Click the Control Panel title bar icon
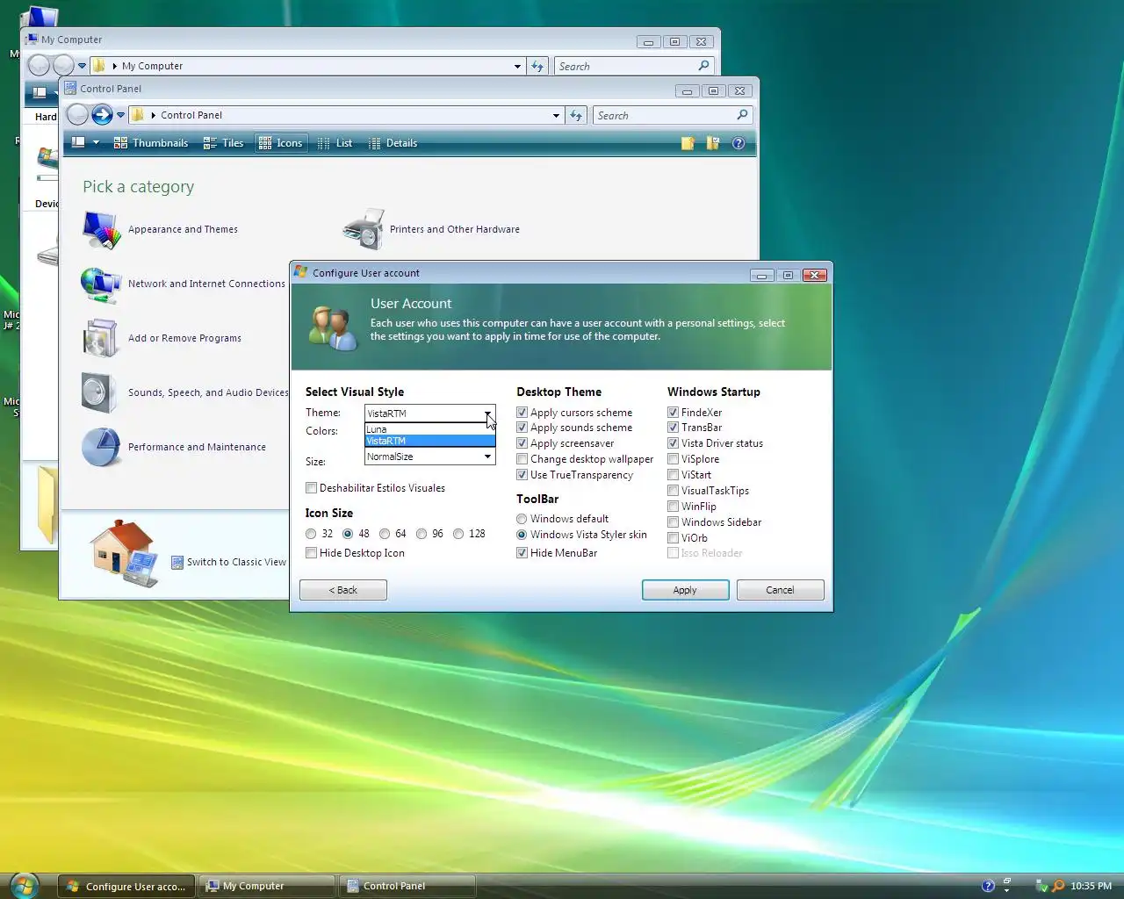Image resolution: width=1124 pixels, height=899 pixels. tap(70, 89)
